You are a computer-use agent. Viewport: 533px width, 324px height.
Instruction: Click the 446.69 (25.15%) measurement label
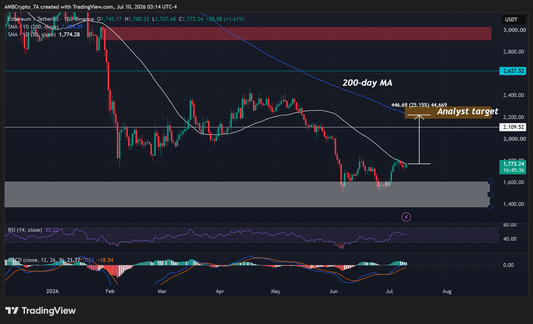(419, 105)
